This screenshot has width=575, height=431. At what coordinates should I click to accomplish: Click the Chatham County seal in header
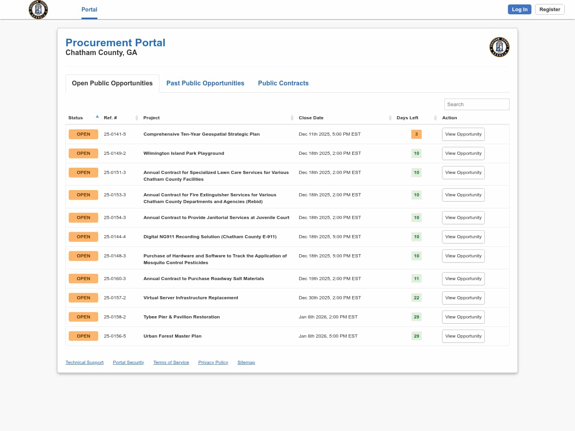[x=38, y=10]
